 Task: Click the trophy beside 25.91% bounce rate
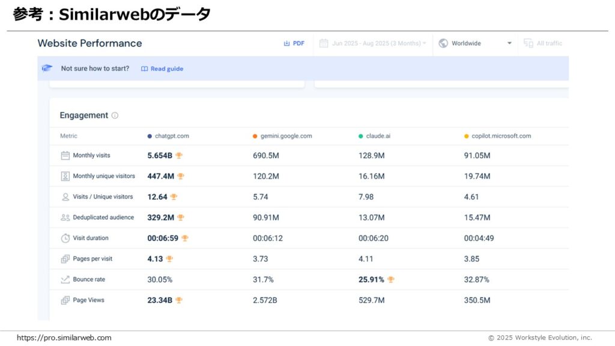[x=391, y=279]
